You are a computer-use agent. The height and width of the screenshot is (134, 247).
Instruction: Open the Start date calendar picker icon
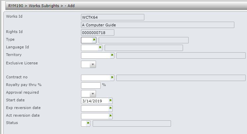click(x=110, y=100)
